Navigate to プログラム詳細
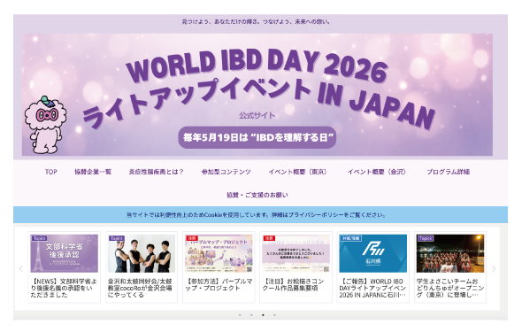The height and width of the screenshot is (332, 522). tap(448, 172)
